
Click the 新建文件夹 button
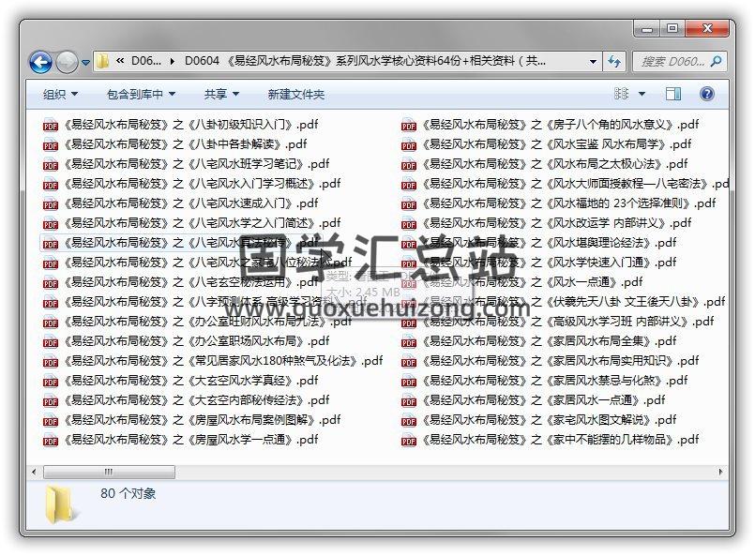pos(296,95)
